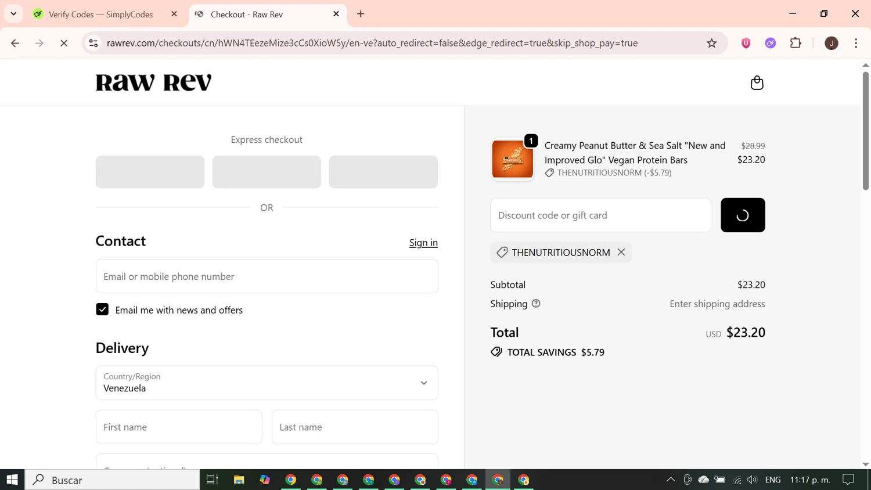The height and width of the screenshot is (490, 871).
Task: Click the Enter shipping address text
Action: coord(717,304)
